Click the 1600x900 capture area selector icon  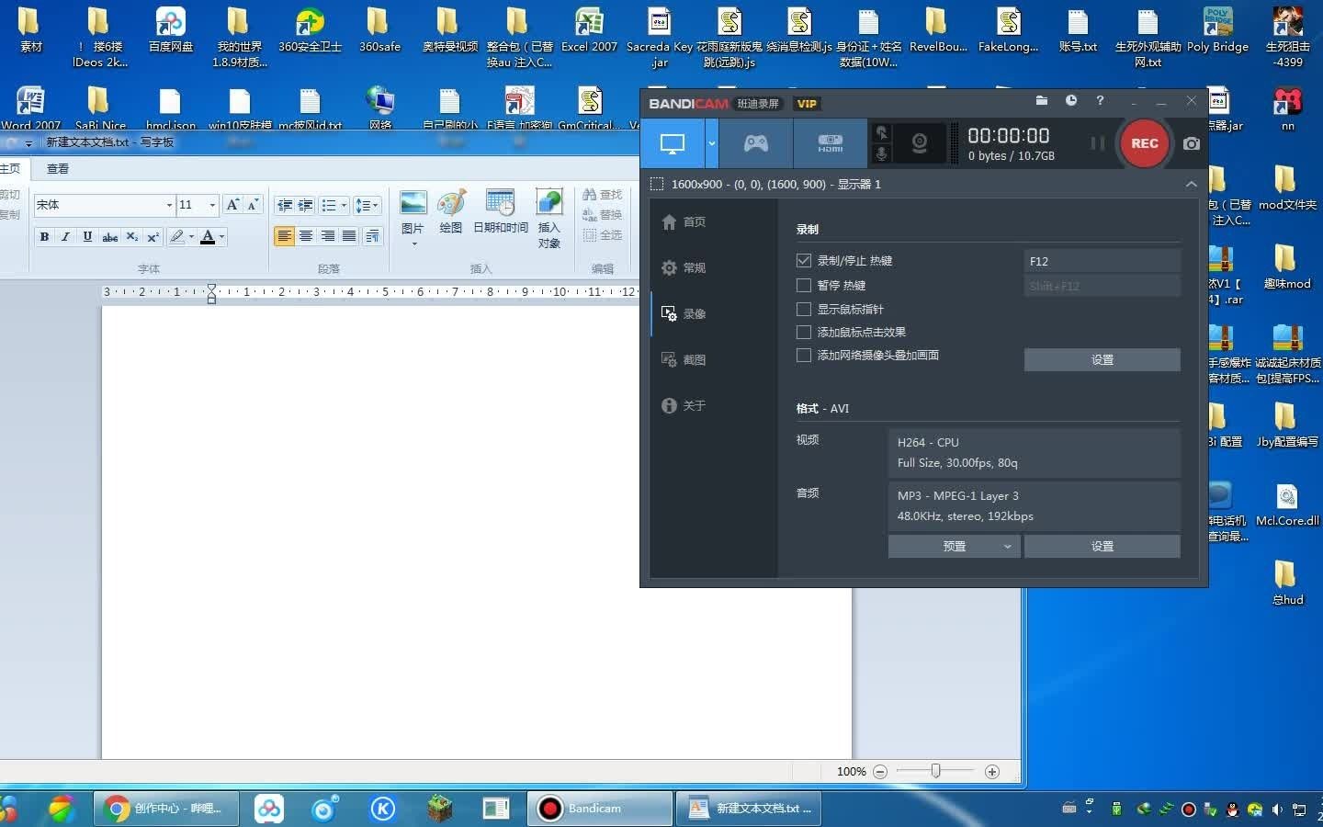pyautogui.click(x=657, y=184)
